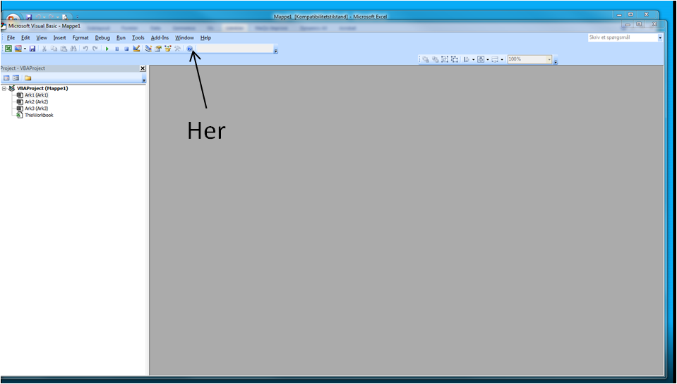
Task: Select ThisWorkbook in project tree
Action: click(x=38, y=115)
